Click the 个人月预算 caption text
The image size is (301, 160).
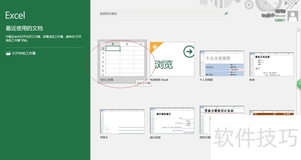tap(206, 80)
